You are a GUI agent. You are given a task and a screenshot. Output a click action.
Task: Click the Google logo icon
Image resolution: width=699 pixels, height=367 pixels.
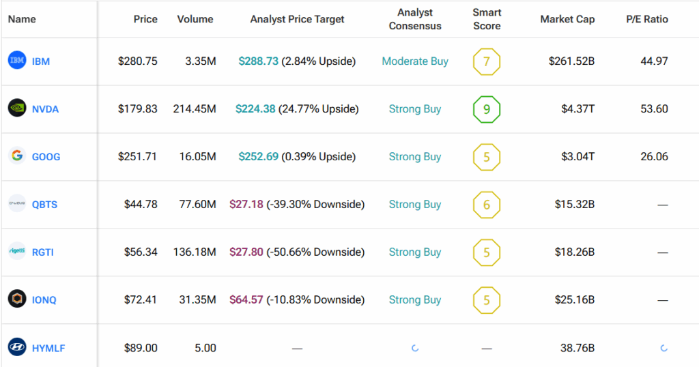pyautogui.click(x=17, y=156)
